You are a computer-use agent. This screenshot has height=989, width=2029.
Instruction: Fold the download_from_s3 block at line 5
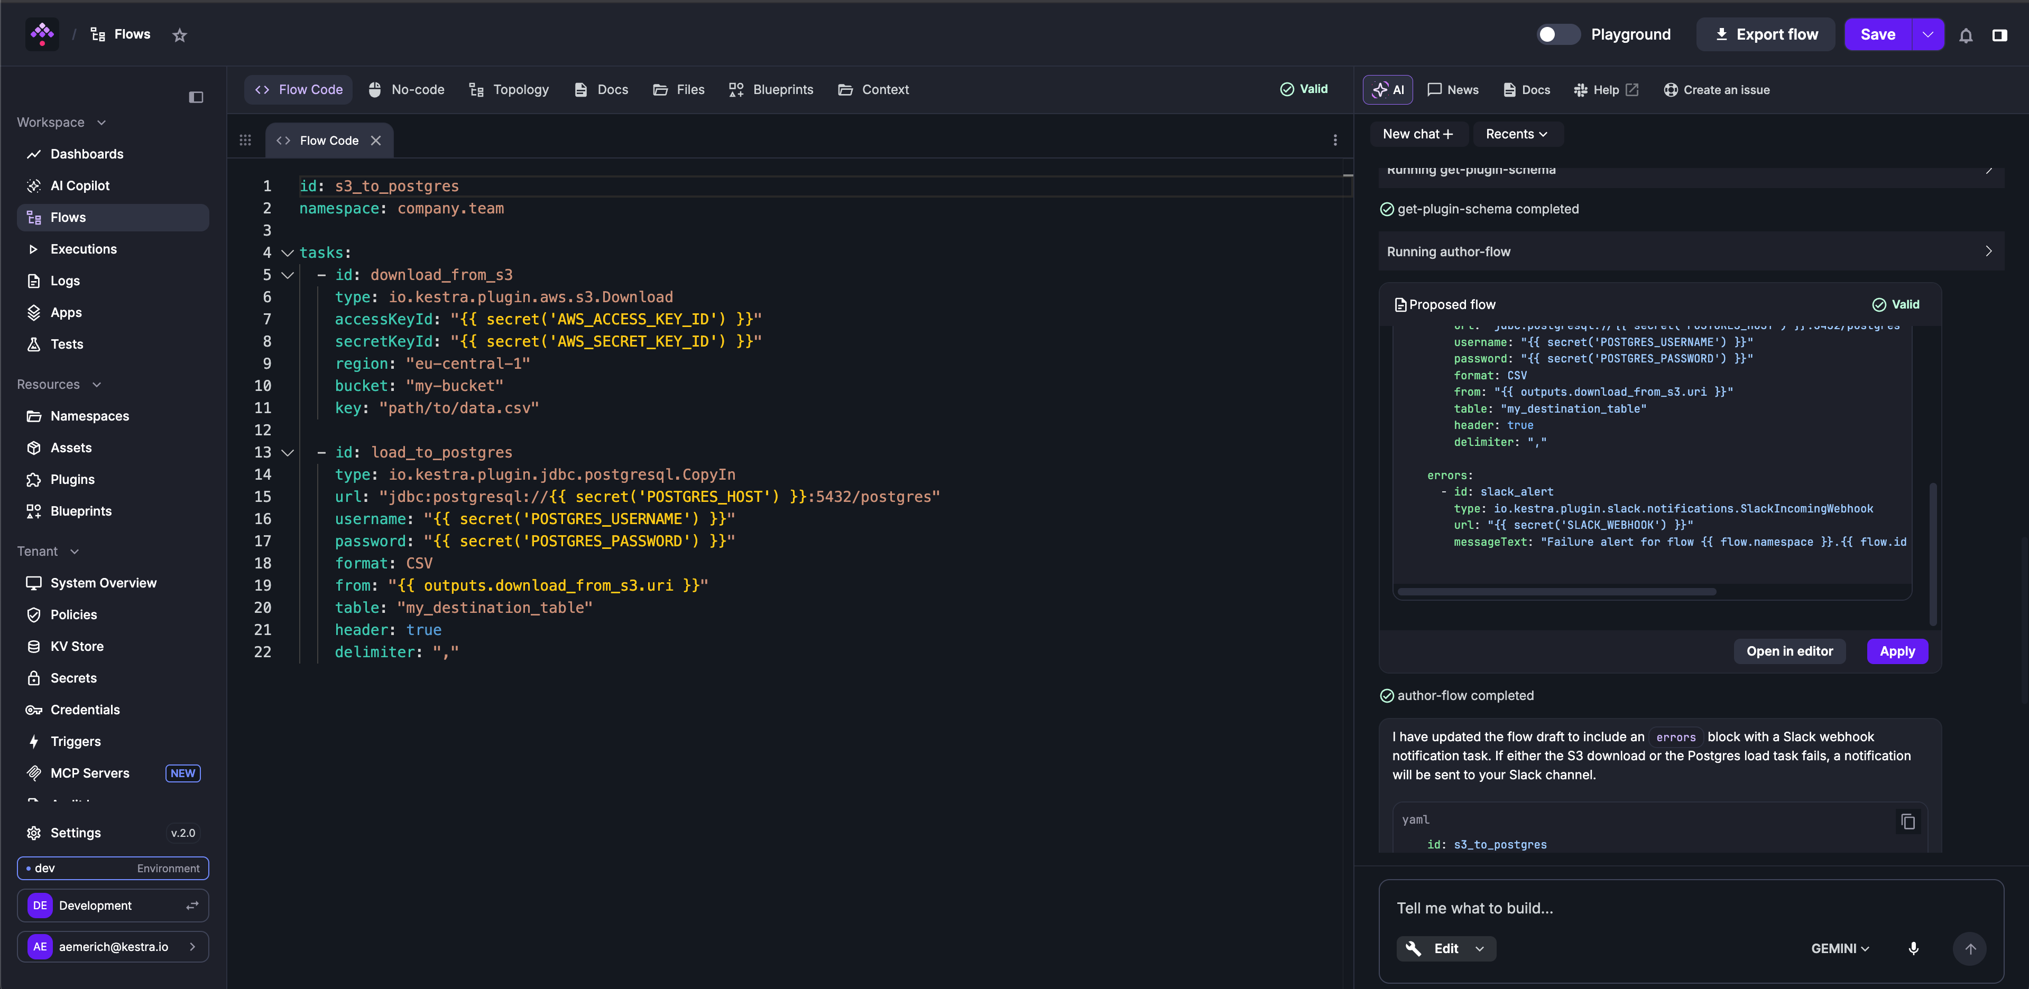click(x=288, y=275)
